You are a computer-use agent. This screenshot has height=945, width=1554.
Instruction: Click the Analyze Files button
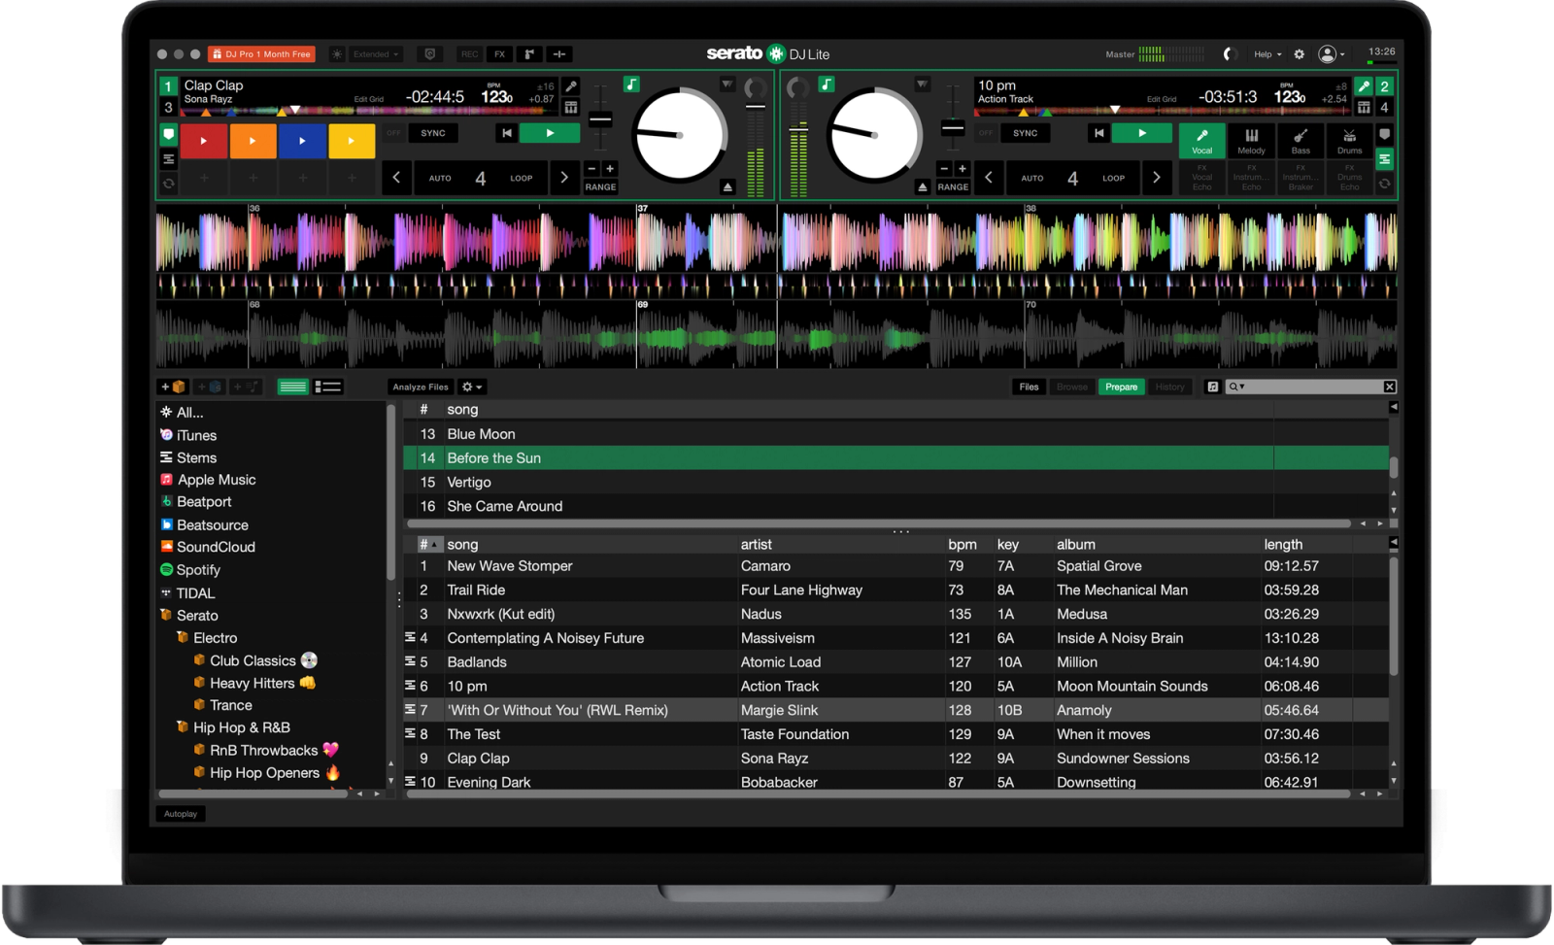tap(421, 387)
